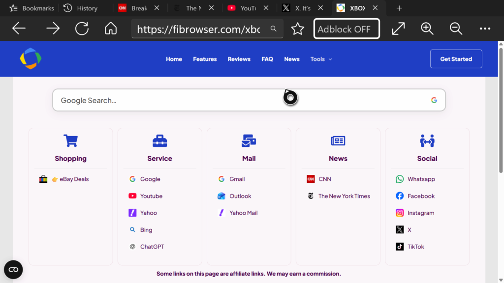Zoom in with the plus magnifier icon
Viewport: 504px width, 283px height.
click(x=427, y=28)
